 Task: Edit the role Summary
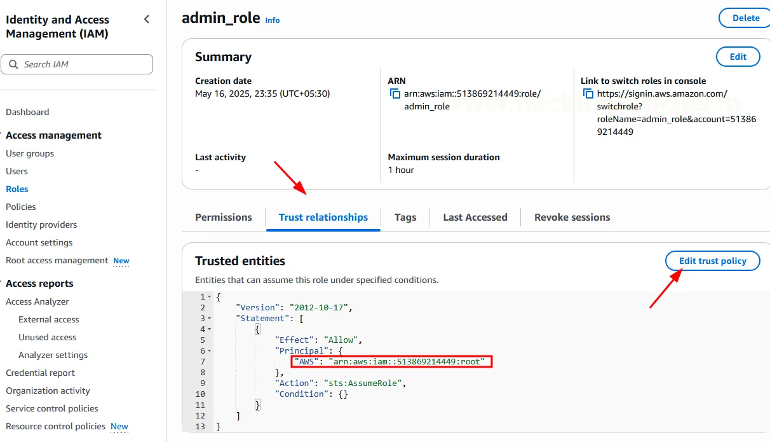(x=738, y=57)
